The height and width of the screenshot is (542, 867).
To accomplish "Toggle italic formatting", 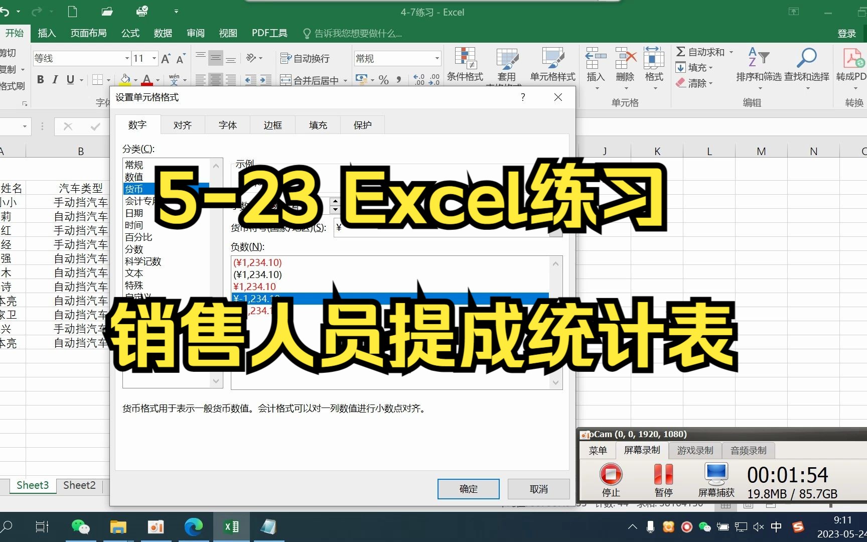I will (55, 79).
